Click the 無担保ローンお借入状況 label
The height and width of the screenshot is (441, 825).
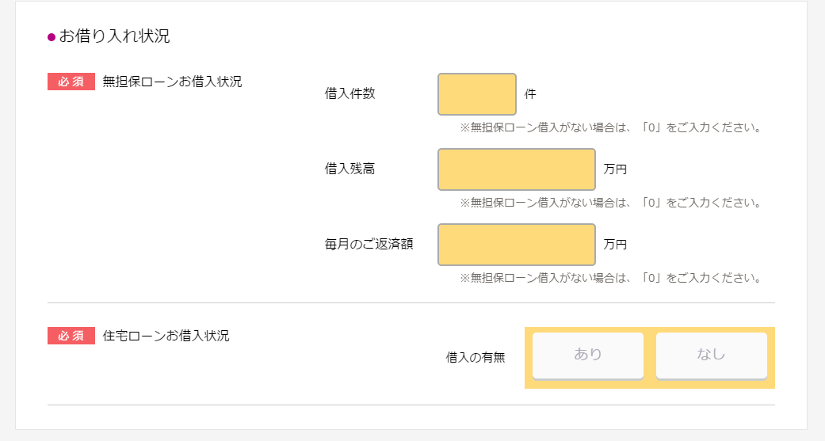[172, 82]
